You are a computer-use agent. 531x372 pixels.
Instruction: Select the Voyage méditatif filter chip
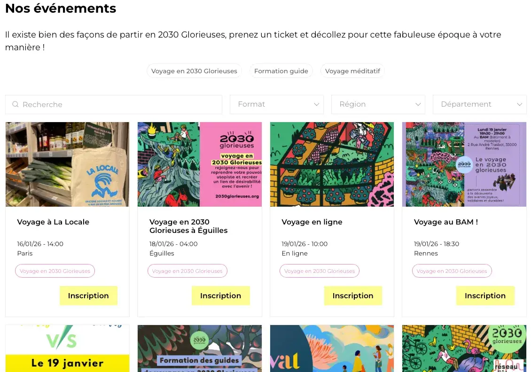point(352,71)
